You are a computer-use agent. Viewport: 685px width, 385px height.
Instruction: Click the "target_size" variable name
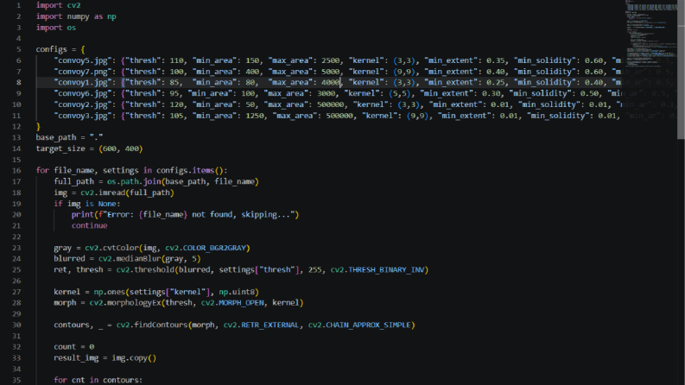(x=60, y=148)
